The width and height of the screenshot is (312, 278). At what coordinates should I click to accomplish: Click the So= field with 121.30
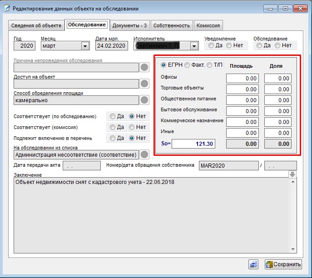pos(193,144)
